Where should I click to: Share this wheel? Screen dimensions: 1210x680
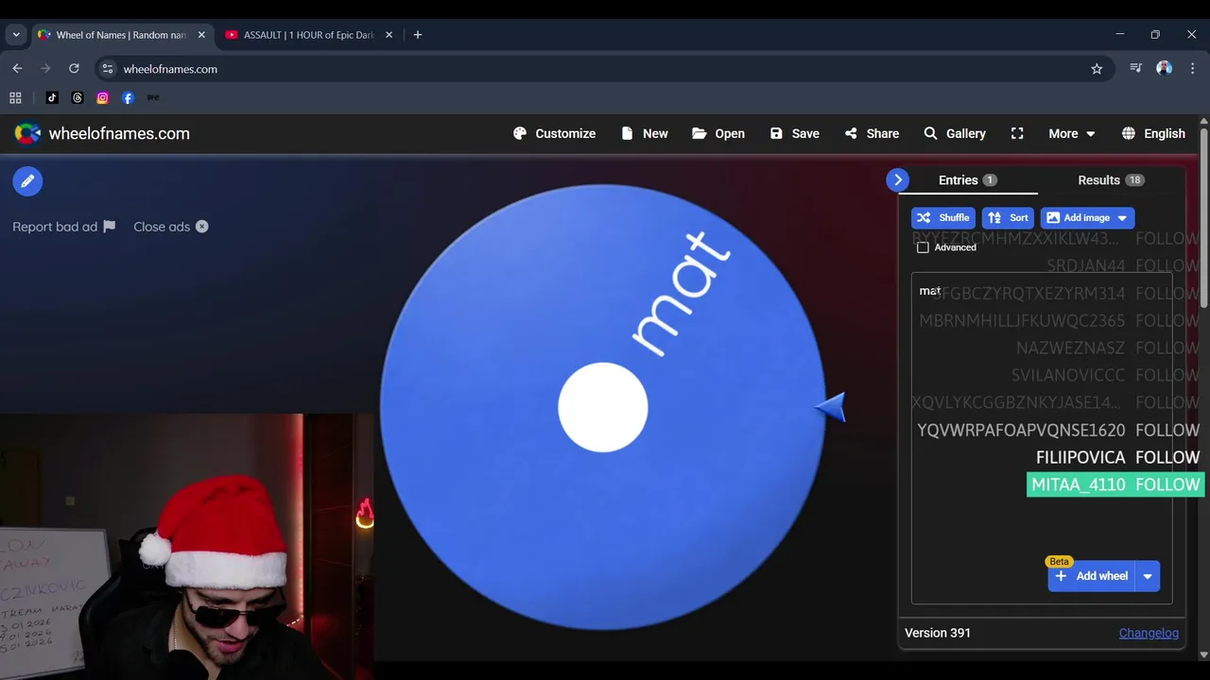tap(872, 133)
